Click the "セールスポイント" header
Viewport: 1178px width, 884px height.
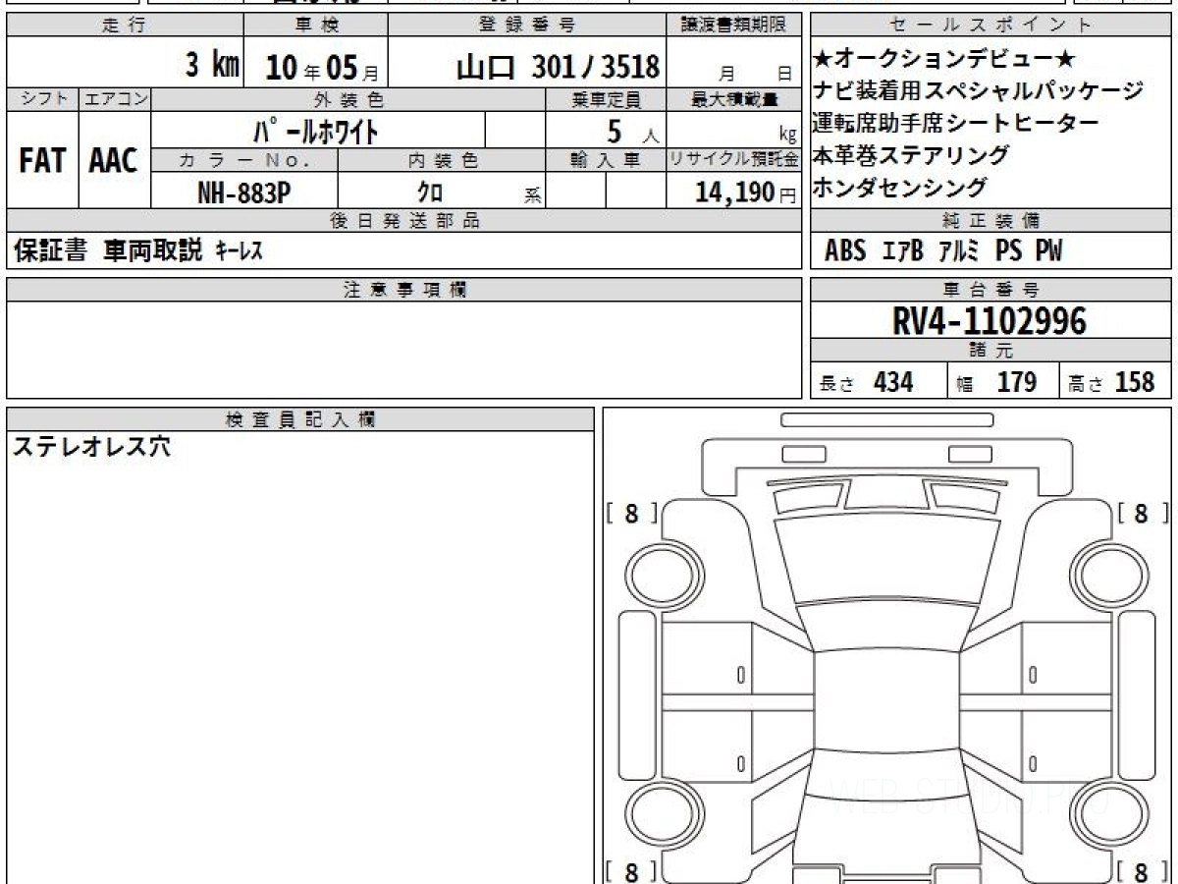point(991,26)
